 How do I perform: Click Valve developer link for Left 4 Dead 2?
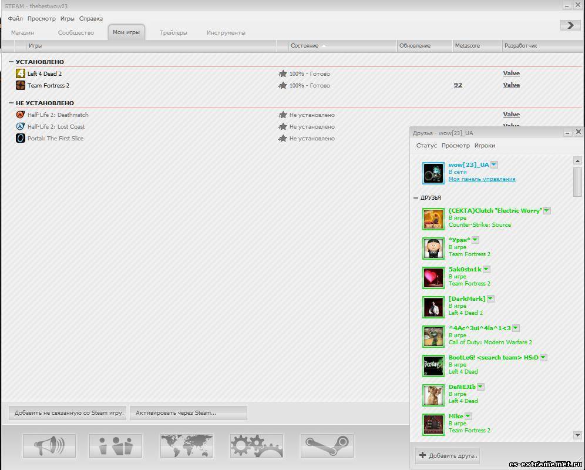(512, 73)
